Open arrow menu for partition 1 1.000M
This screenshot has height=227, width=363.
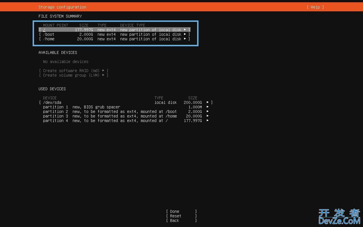click(208, 107)
